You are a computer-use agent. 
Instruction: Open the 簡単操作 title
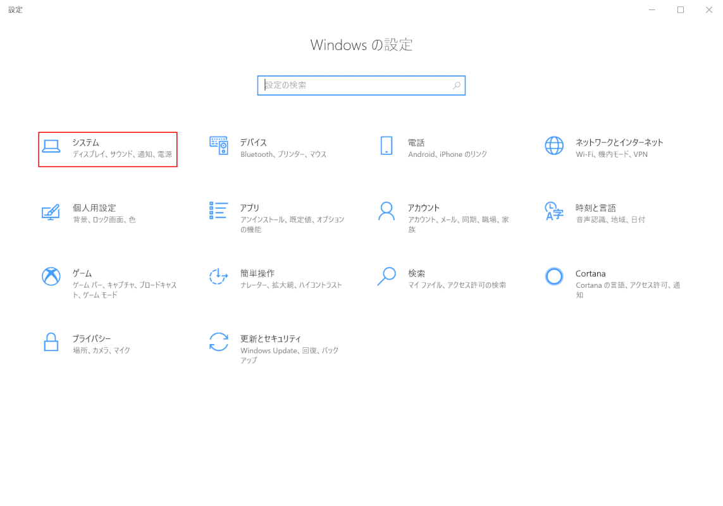[x=257, y=273]
